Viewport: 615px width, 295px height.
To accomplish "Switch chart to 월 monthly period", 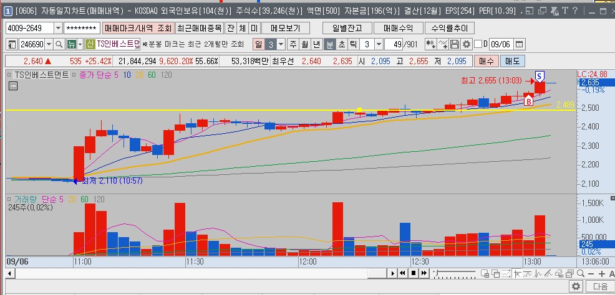I will [x=305, y=44].
